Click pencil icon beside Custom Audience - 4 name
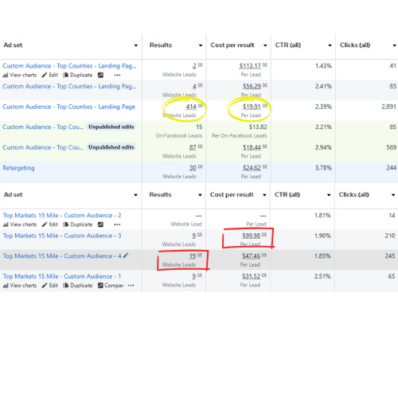This screenshot has width=398, height=398. [126, 256]
